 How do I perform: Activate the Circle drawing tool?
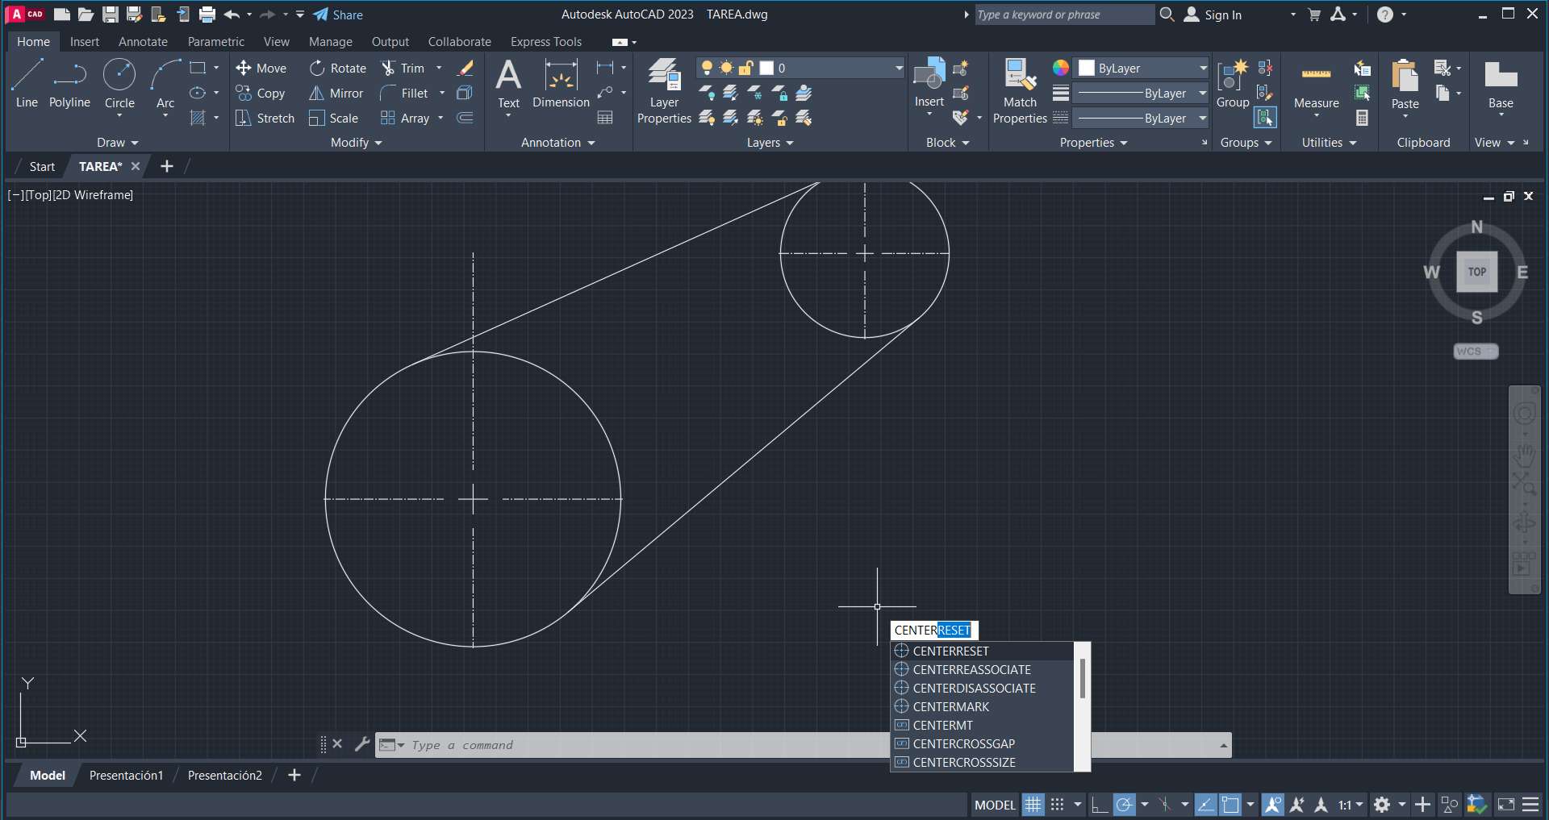pos(119,83)
